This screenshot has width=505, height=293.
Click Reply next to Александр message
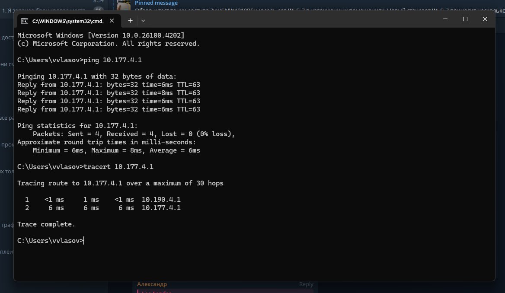click(x=306, y=284)
